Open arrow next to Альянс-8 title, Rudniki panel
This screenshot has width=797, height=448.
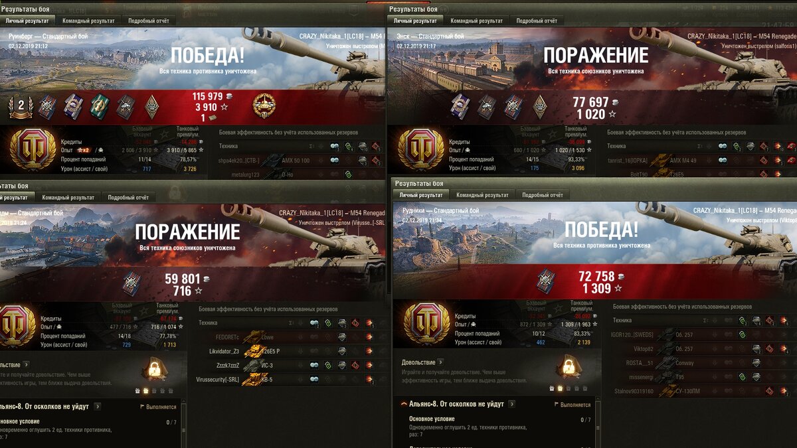click(511, 404)
